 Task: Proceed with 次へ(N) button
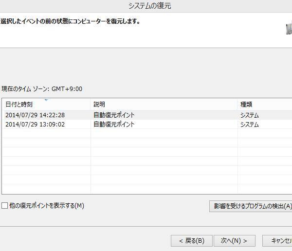click(x=234, y=241)
